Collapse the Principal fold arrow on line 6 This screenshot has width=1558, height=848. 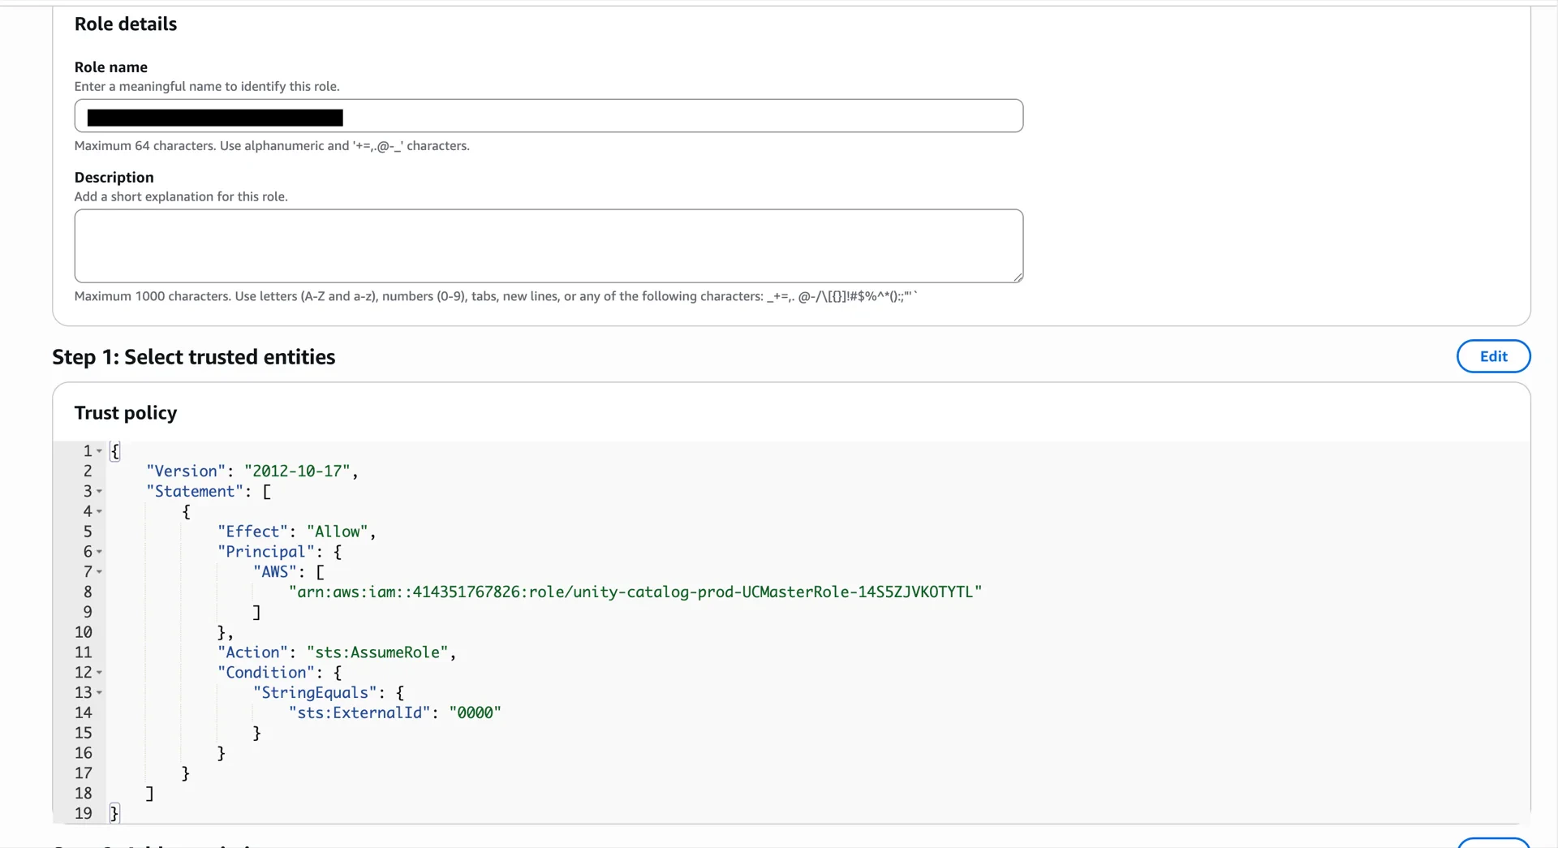[x=100, y=552]
